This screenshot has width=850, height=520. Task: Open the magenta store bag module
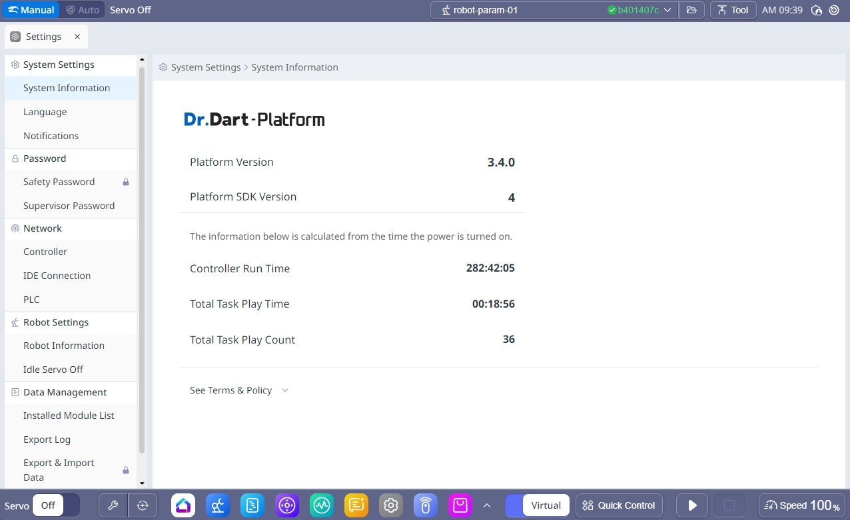(x=460, y=505)
